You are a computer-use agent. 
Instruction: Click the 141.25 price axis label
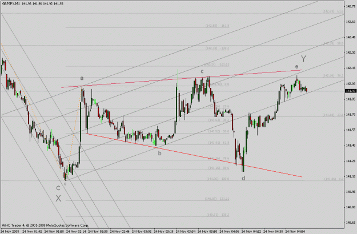350,161
